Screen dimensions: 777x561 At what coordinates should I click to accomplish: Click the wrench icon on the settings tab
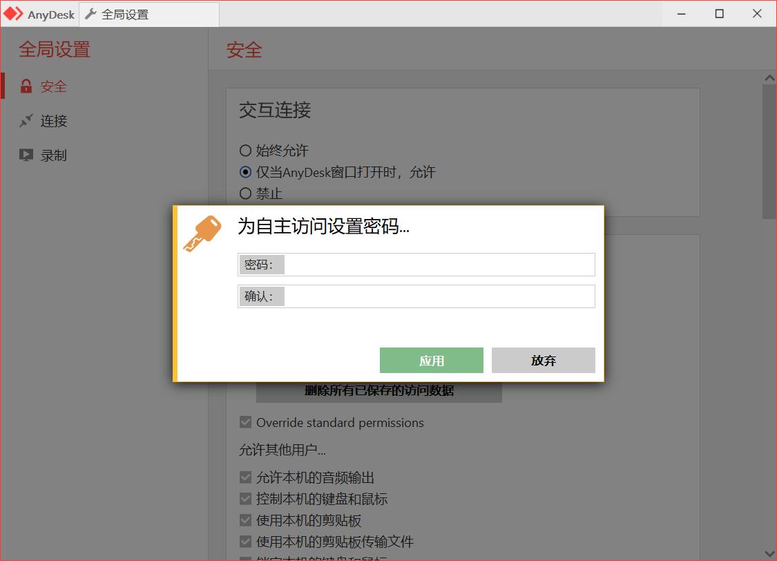tap(90, 13)
